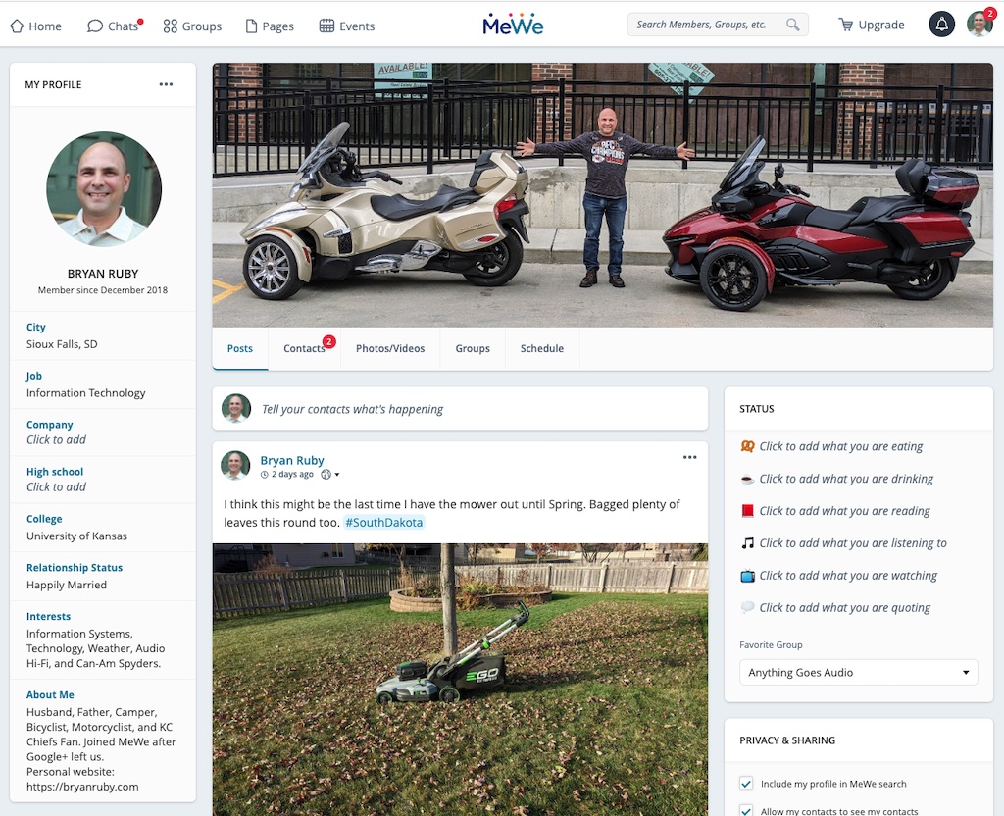Click to add Company in profile
Image resolution: width=1004 pixels, height=816 pixels.
[56, 440]
